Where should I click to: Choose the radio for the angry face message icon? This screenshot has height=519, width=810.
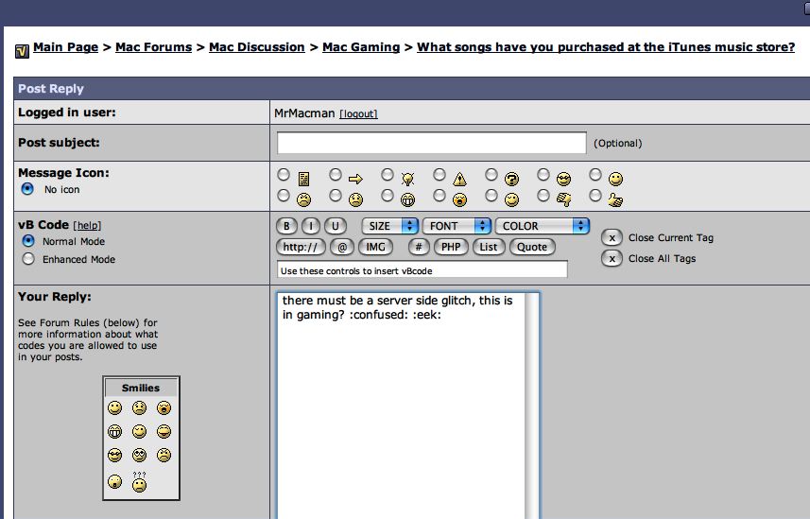[284, 196]
